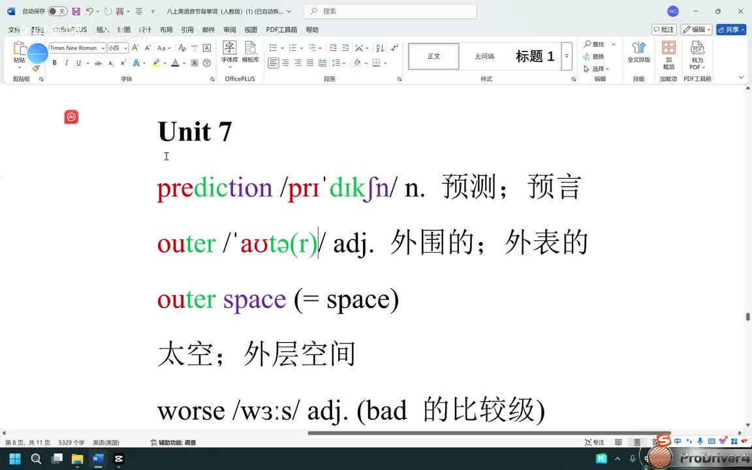
Task: Click the search box in the title bar
Action: (x=390, y=11)
